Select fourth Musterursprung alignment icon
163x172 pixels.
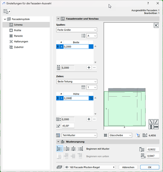point(80,149)
